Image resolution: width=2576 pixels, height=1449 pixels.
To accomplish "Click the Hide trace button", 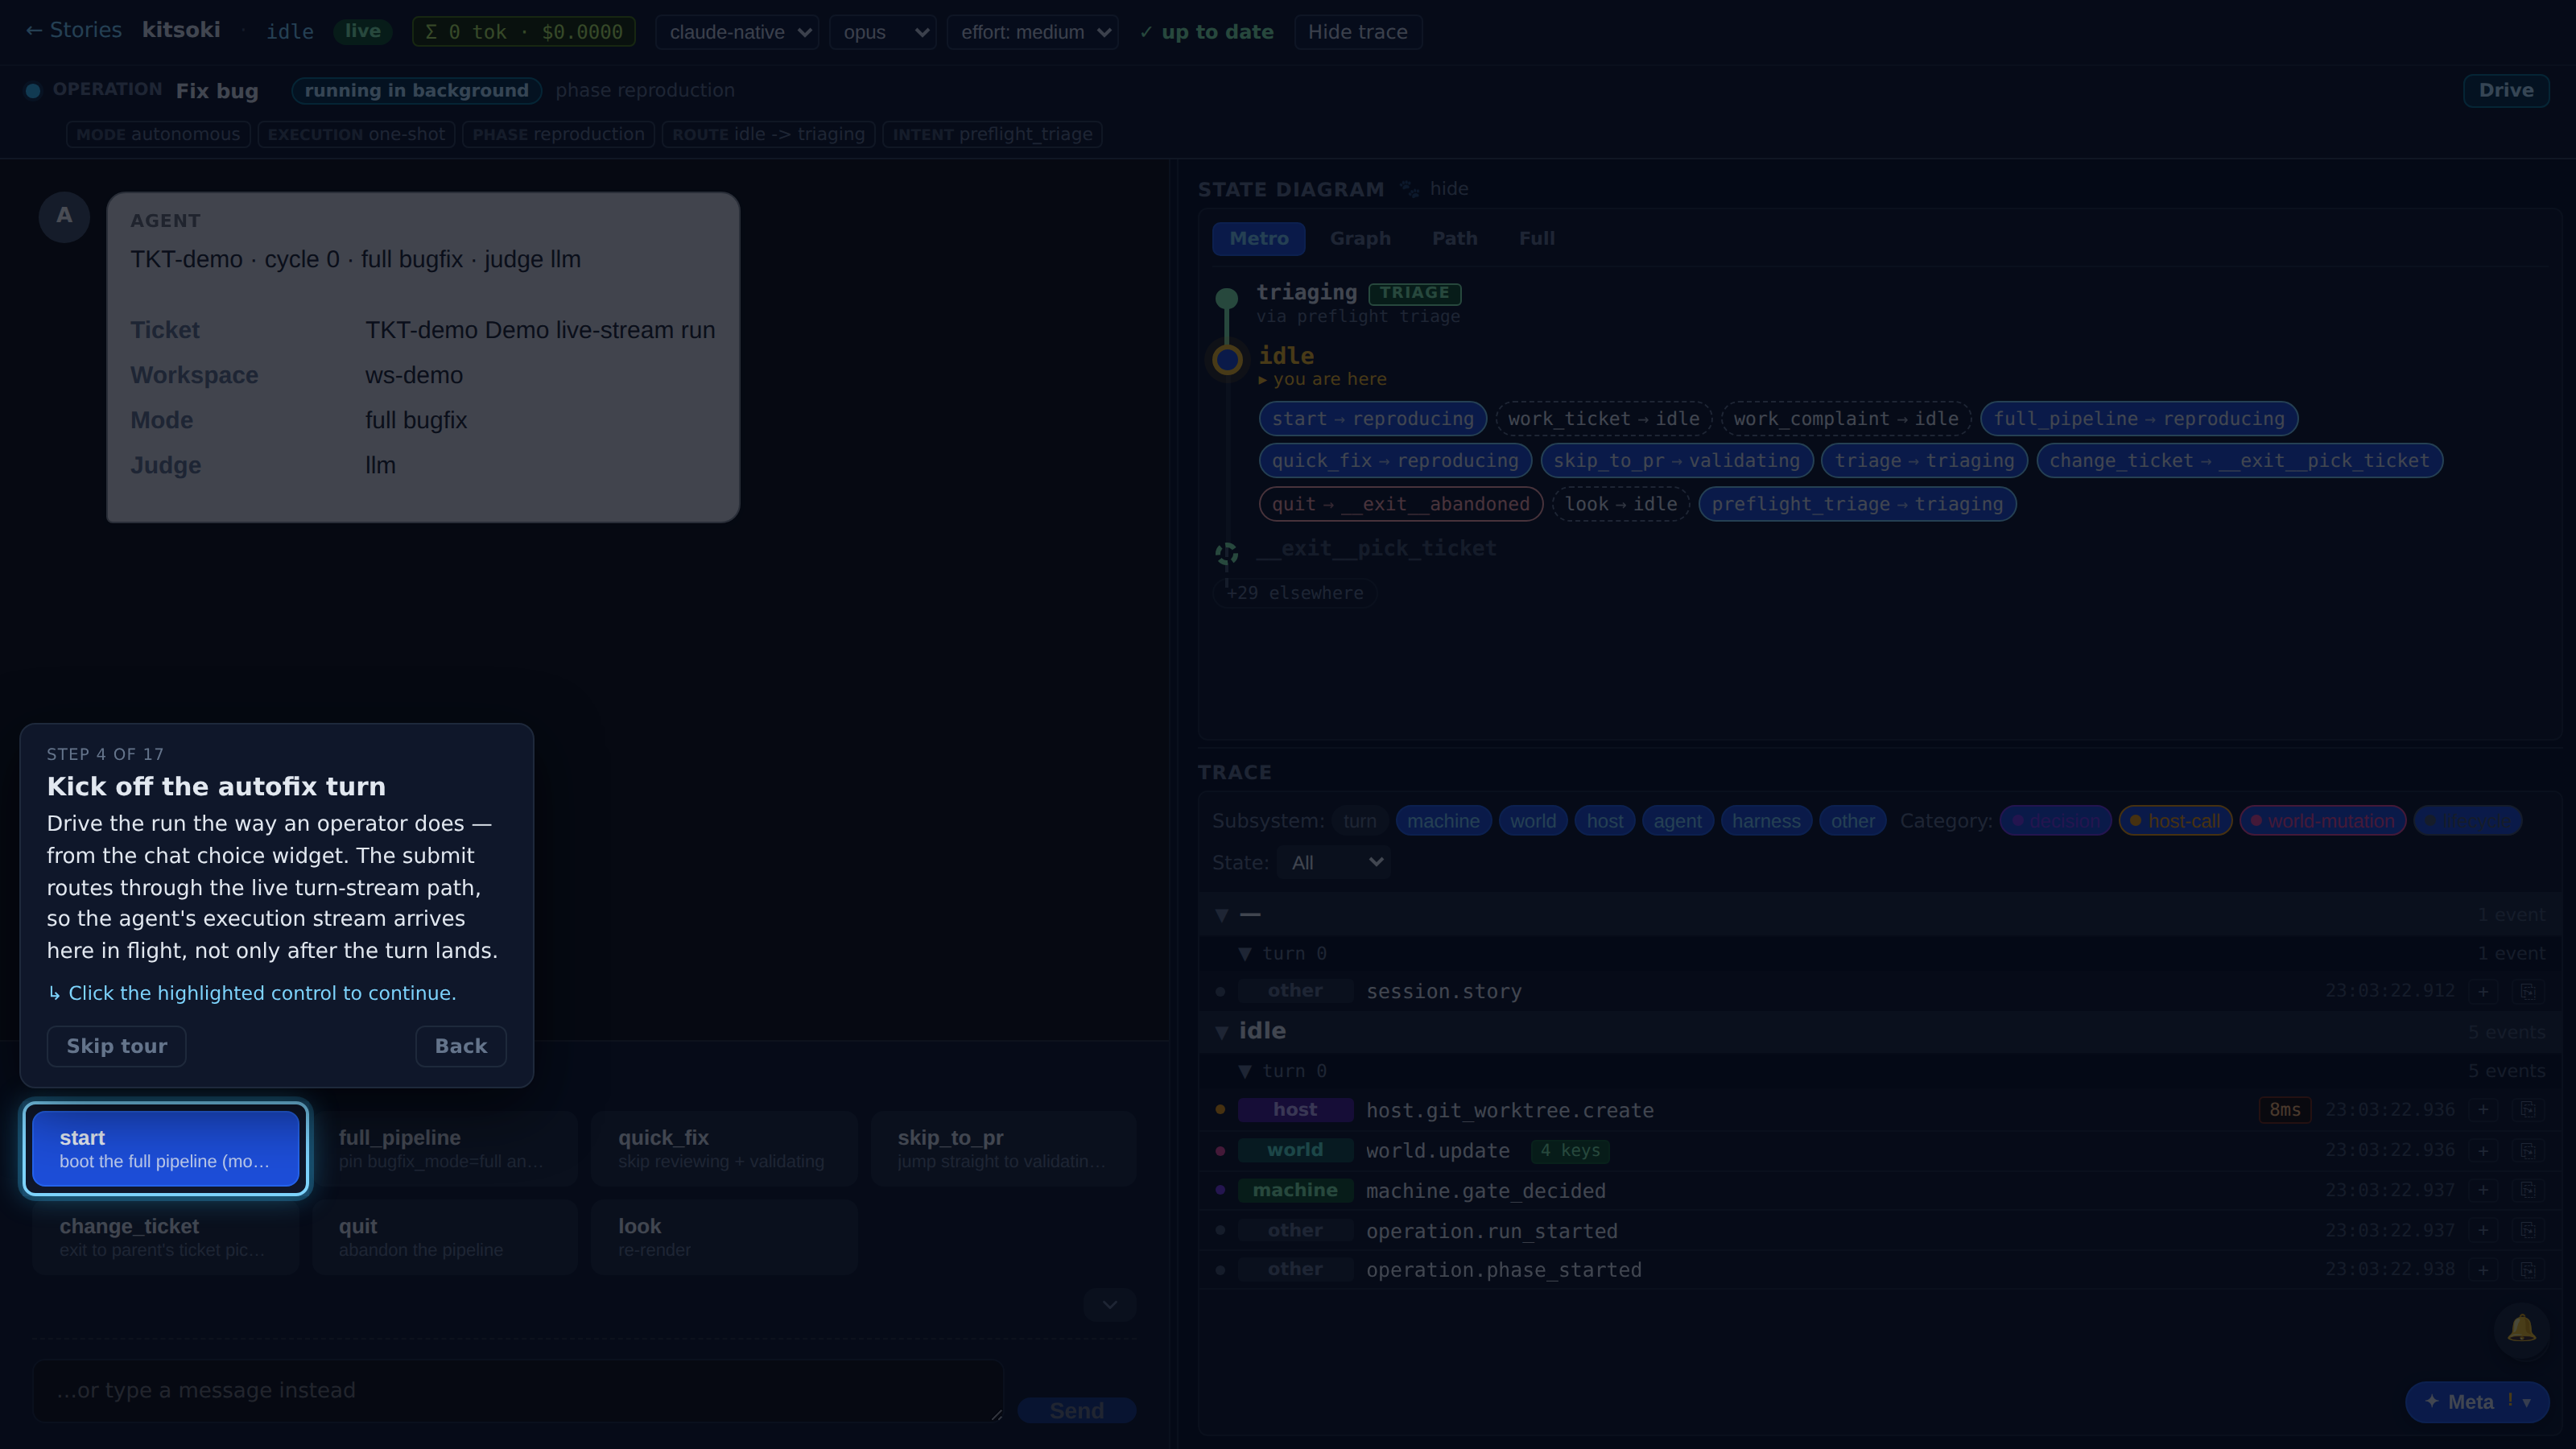I will [1358, 32].
